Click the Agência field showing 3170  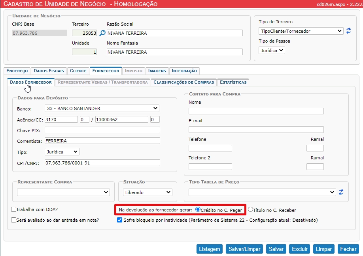coord(61,120)
